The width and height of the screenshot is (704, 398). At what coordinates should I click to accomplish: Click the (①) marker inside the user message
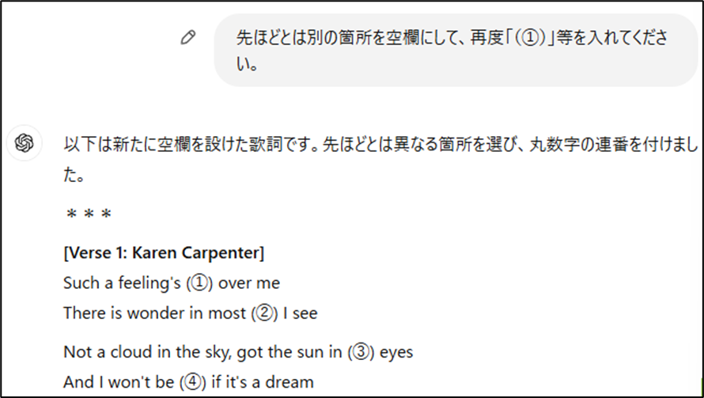[x=529, y=38]
